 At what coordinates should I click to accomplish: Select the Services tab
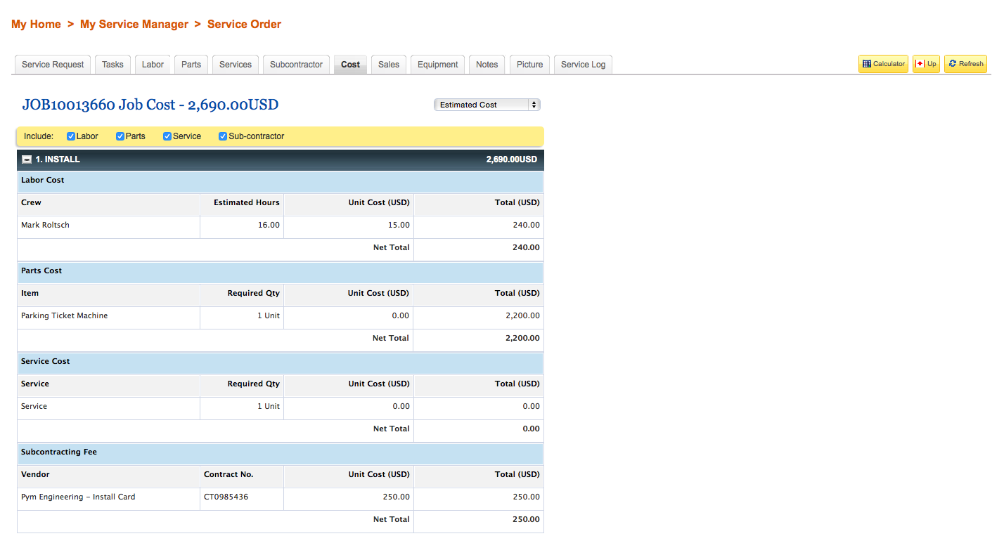tap(236, 65)
